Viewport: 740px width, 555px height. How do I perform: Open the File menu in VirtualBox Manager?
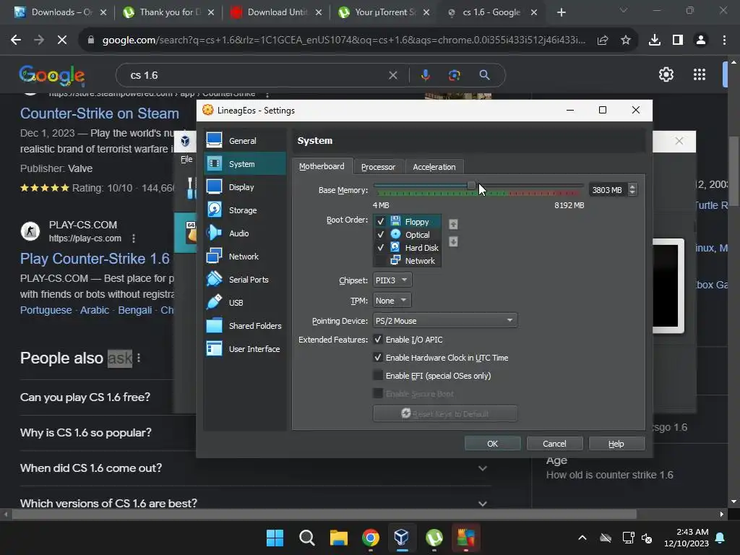coord(186,159)
